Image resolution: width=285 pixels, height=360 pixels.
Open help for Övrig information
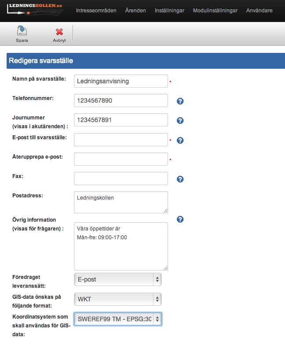click(x=180, y=219)
